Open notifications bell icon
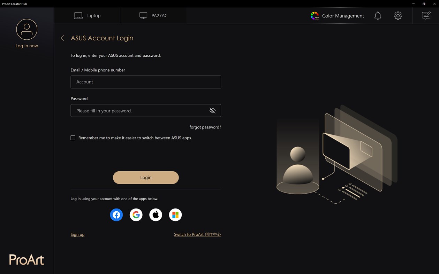 point(378,16)
